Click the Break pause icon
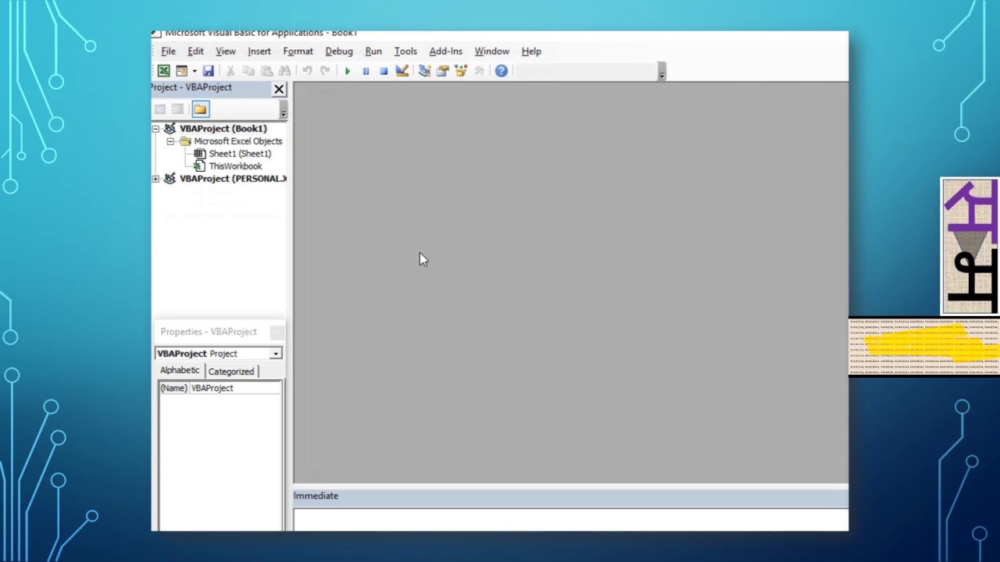Screen dimensions: 1000x562 pyautogui.click(x=366, y=71)
